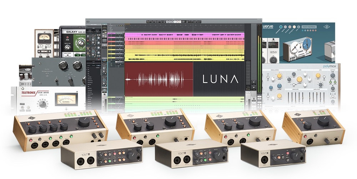
Task: Click the Oscillator 2 blue FINE knob
Action: (x=271, y=88)
